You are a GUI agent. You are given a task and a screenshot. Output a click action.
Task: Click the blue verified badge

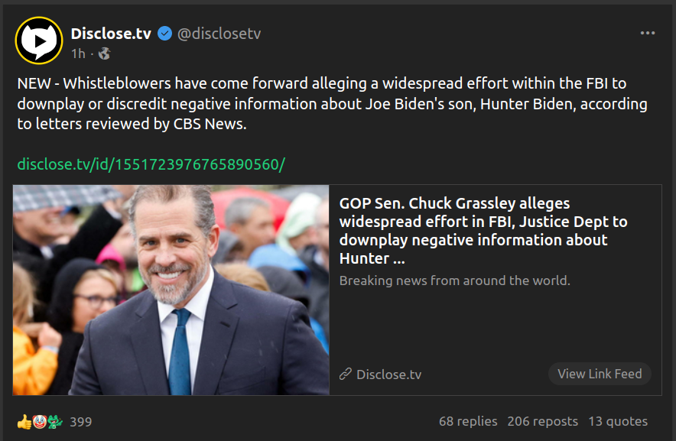pos(165,34)
